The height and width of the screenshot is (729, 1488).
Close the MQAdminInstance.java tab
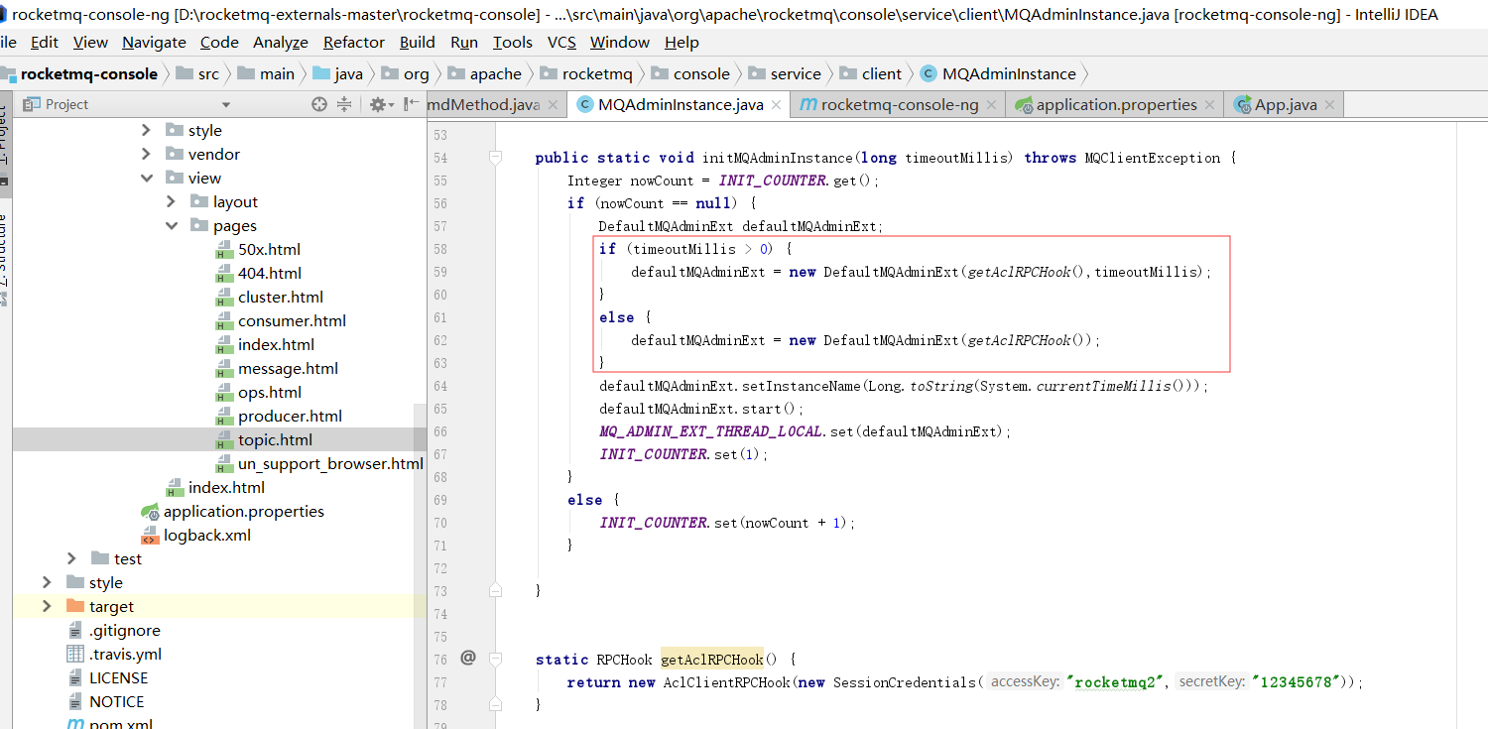(x=776, y=105)
